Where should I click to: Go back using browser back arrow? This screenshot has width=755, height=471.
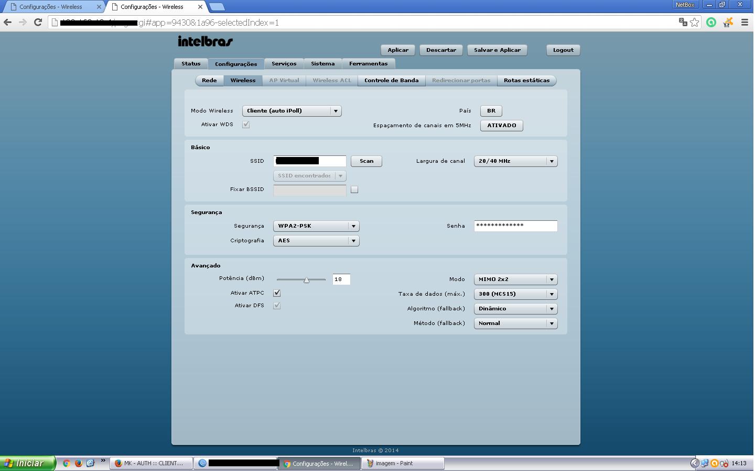click(x=7, y=23)
